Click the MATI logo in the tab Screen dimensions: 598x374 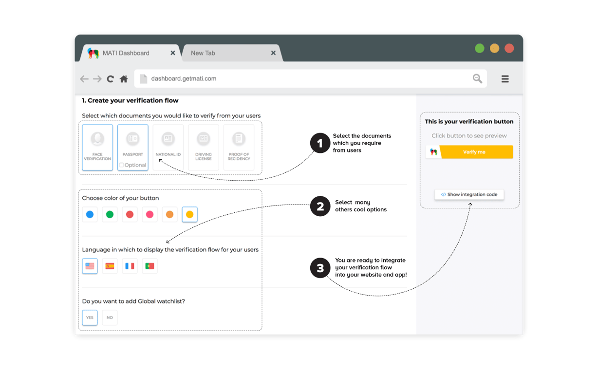coord(93,53)
